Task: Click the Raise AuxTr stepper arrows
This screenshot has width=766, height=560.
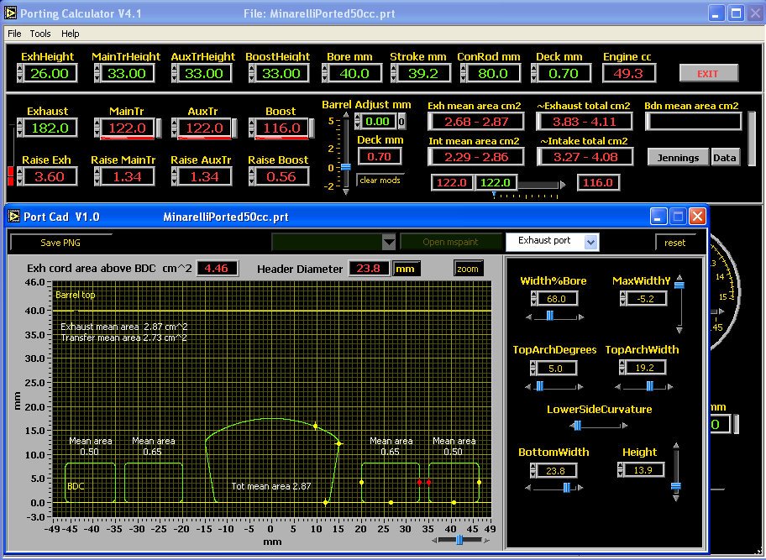Action: pyautogui.click(x=175, y=177)
